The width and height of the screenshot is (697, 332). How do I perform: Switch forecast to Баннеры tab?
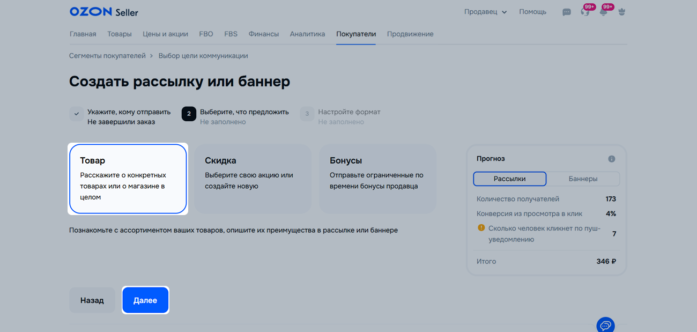[583, 179]
